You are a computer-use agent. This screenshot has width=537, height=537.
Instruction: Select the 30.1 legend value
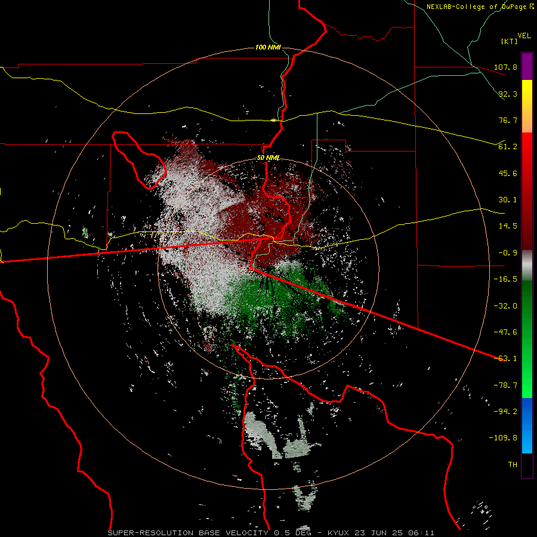tap(508, 200)
